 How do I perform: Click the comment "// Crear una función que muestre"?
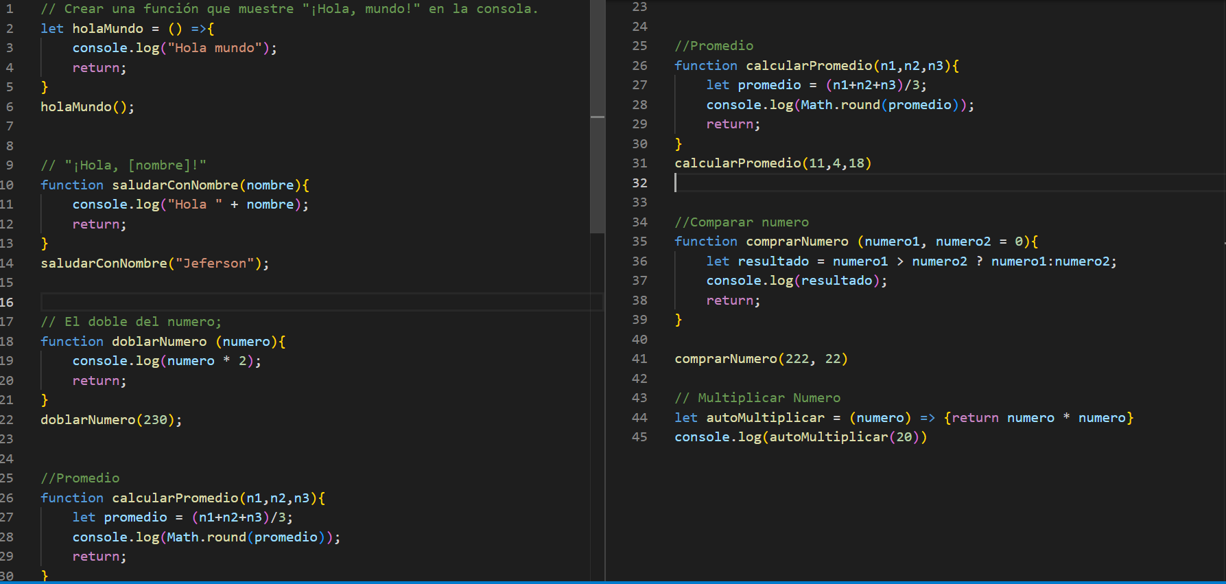point(167,9)
